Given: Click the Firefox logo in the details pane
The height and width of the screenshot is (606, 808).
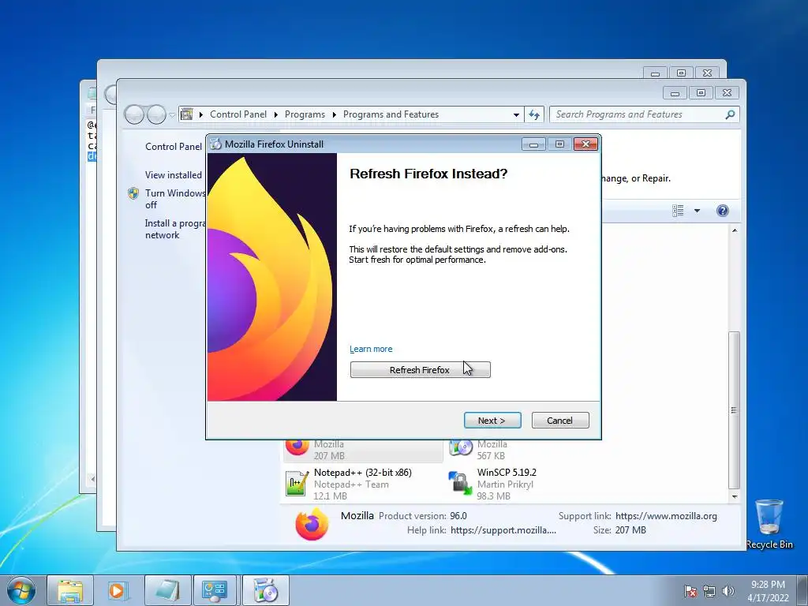Looking at the screenshot, I should pos(312,524).
